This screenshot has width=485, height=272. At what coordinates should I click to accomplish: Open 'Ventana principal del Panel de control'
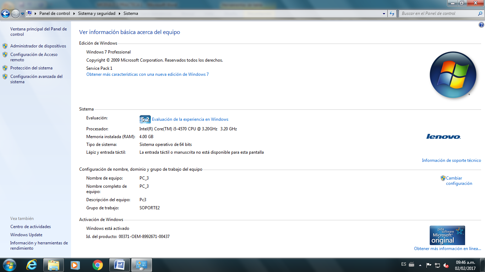pos(38,32)
